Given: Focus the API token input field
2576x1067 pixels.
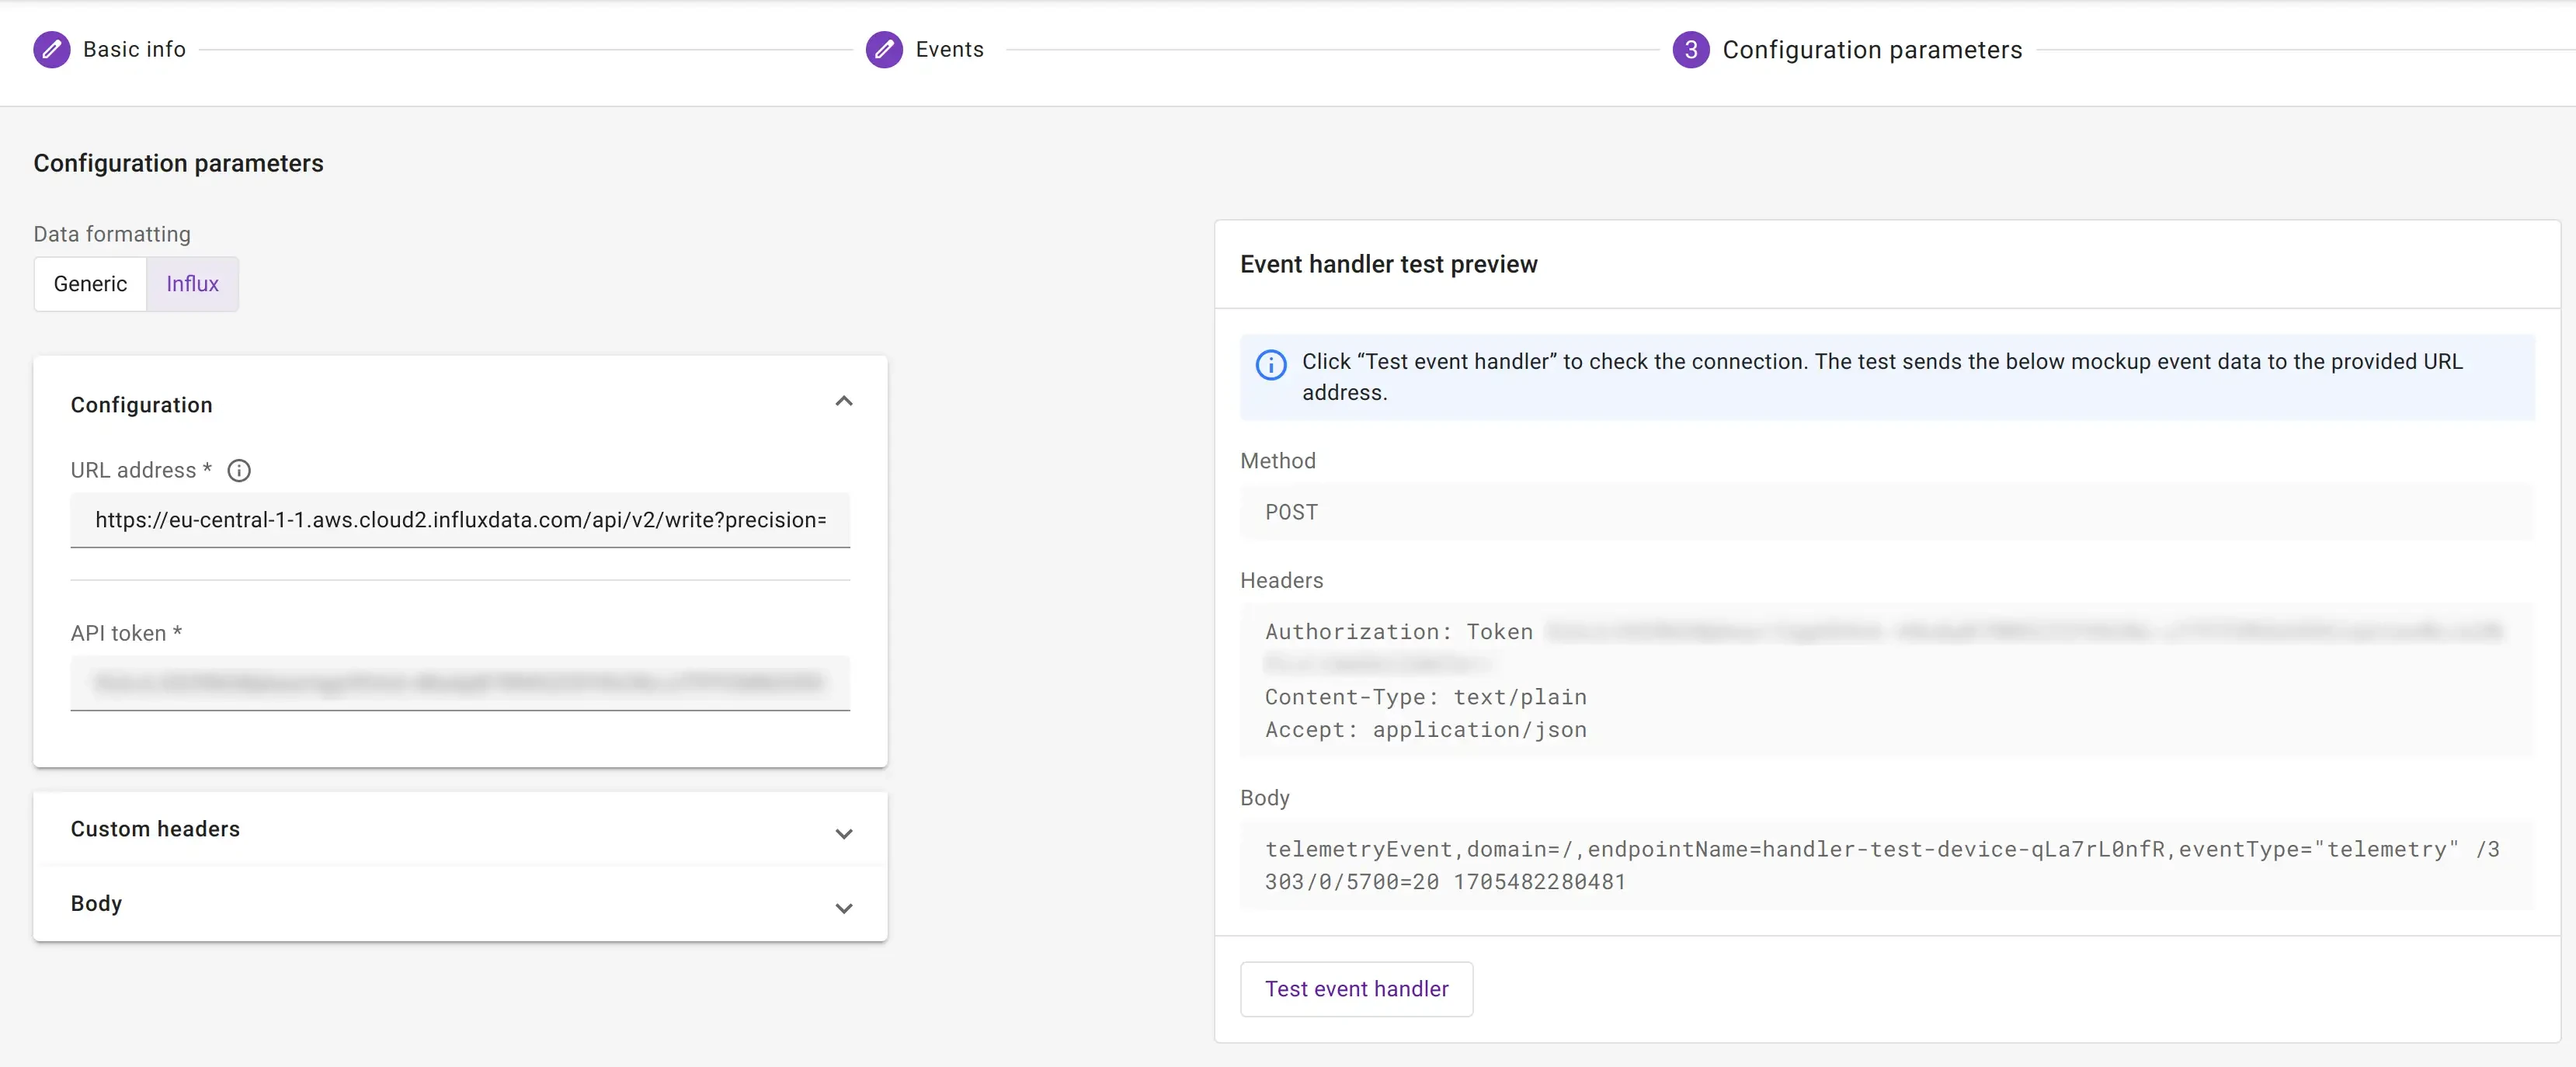Looking at the screenshot, I should click(x=460, y=683).
